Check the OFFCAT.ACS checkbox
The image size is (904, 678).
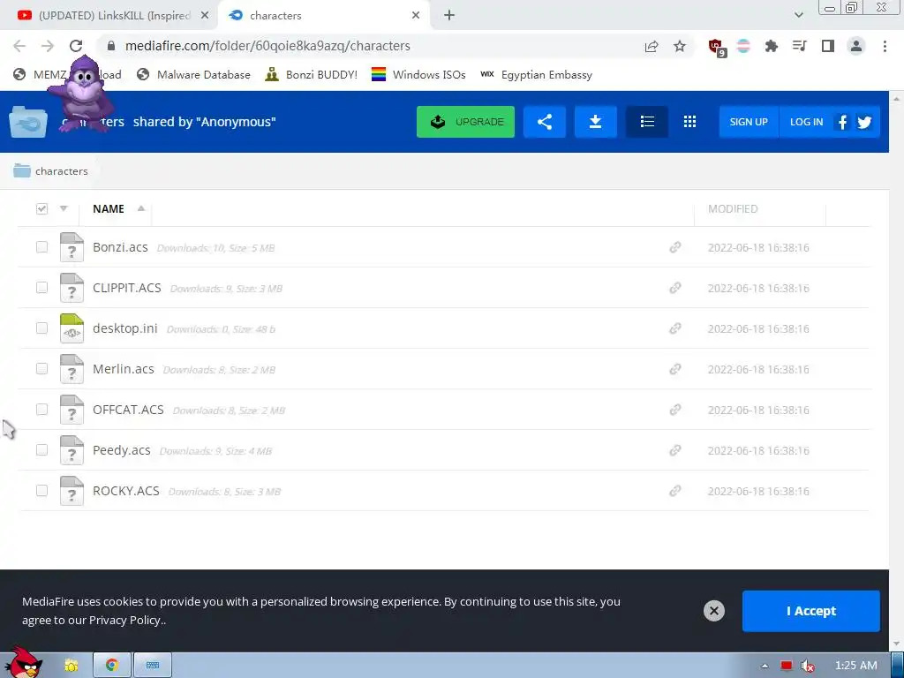coord(41,410)
